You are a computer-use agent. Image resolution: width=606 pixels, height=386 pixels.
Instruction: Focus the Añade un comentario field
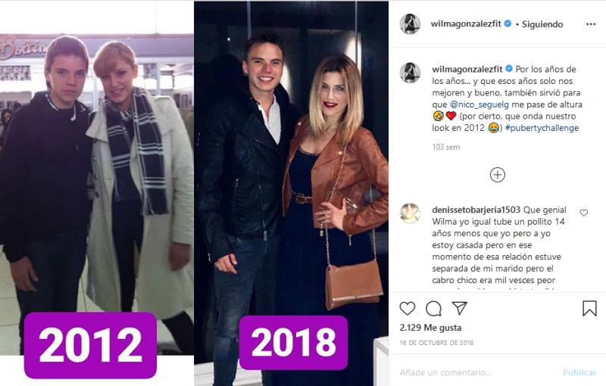(477, 372)
